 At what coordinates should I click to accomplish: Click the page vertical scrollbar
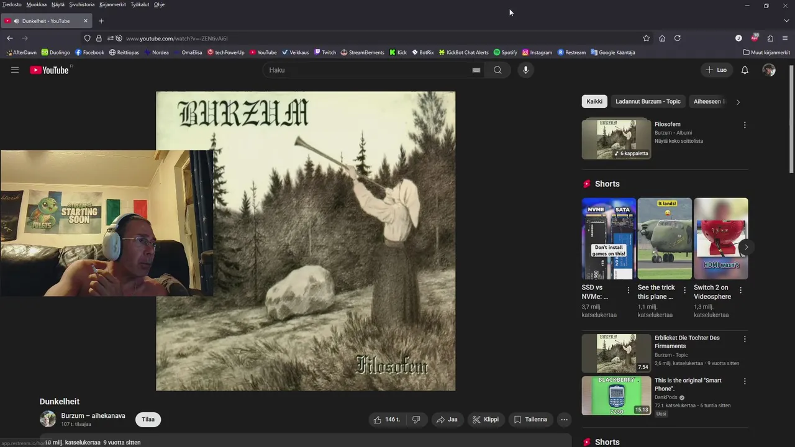click(x=791, y=118)
